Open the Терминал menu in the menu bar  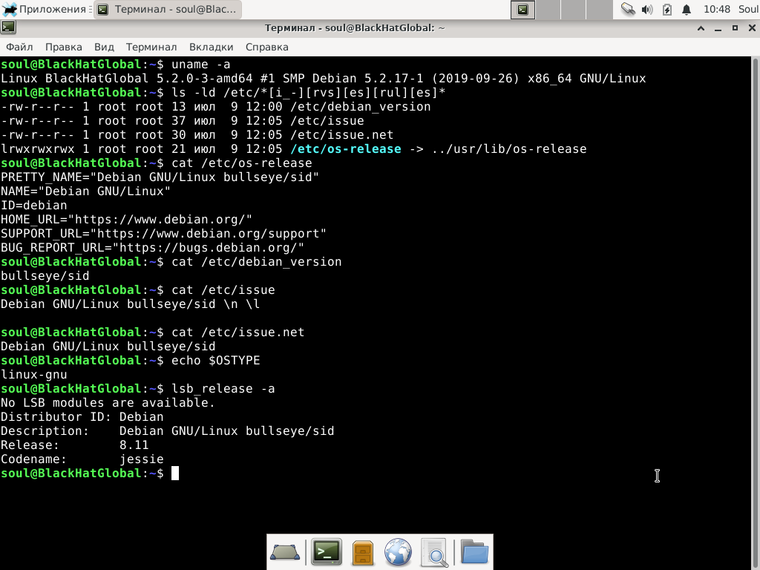click(x=151, y=47)
